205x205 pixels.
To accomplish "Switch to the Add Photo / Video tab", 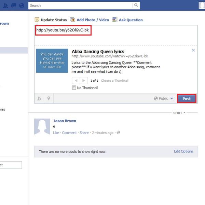I will point(90,20).
